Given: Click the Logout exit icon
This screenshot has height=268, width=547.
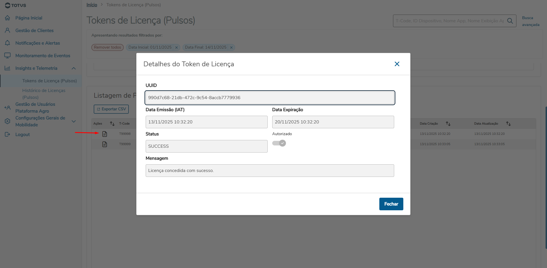Looking at the screenshot, I should click(8, 135).
